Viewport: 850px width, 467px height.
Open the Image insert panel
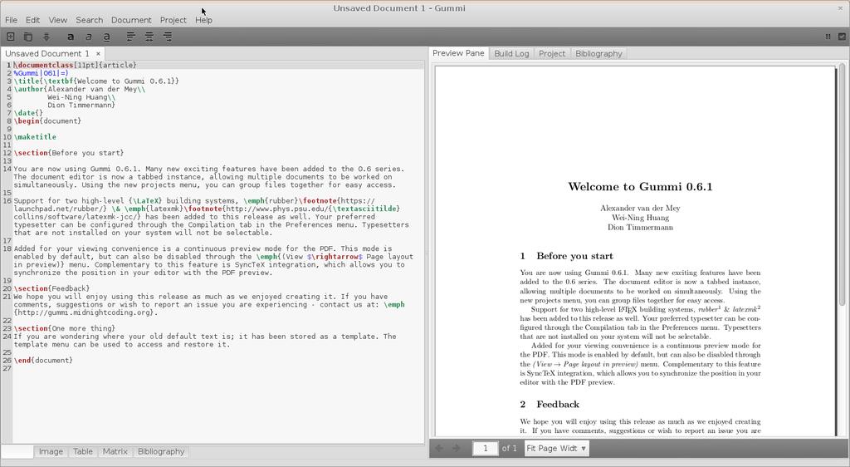[51, 451]
